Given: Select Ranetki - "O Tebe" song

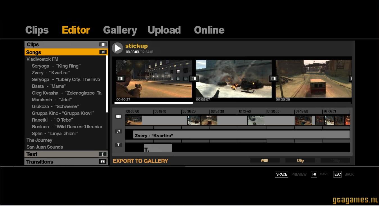Looking at the screenshot, I should pos(53,120).
